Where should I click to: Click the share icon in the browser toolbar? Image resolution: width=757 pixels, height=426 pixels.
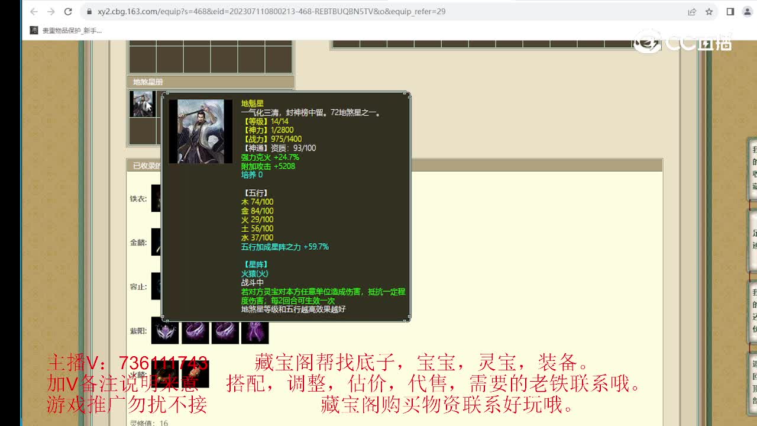tap(693, 11)
